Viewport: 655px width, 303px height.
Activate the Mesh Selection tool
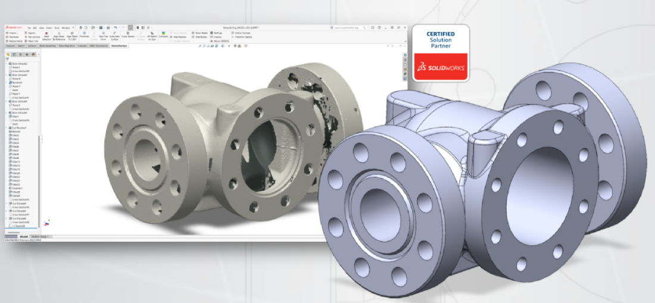coord(46,36)
